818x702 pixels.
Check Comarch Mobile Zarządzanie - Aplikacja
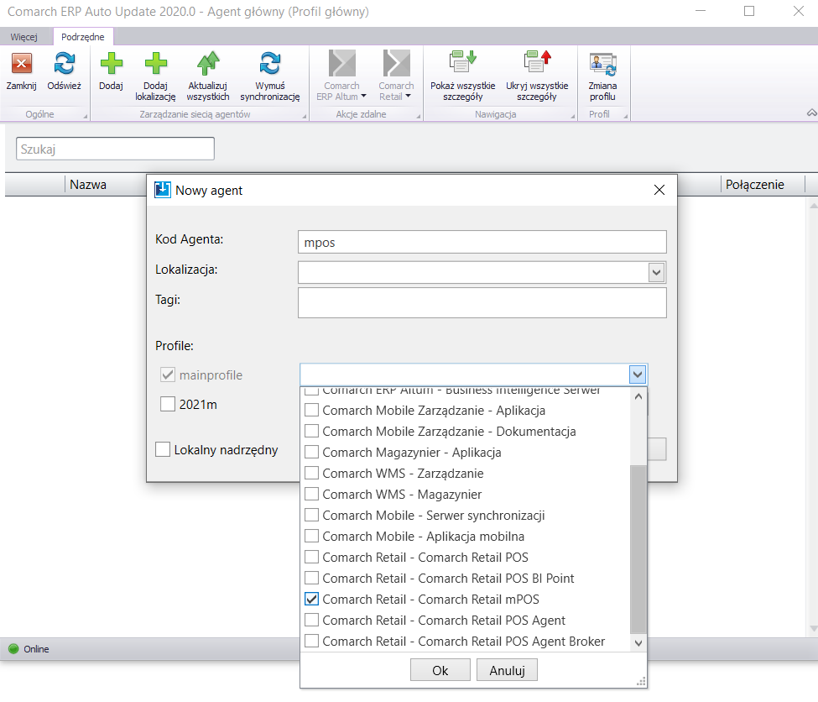(311, 410)
